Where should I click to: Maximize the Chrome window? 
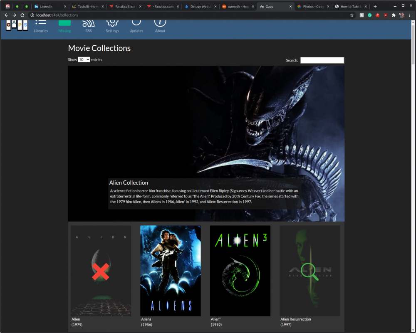pos(403,5)
